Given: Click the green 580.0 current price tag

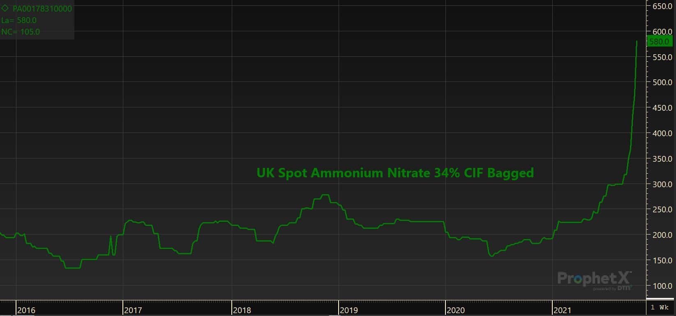Looking at the screenshot, I should tap(659, 42).
